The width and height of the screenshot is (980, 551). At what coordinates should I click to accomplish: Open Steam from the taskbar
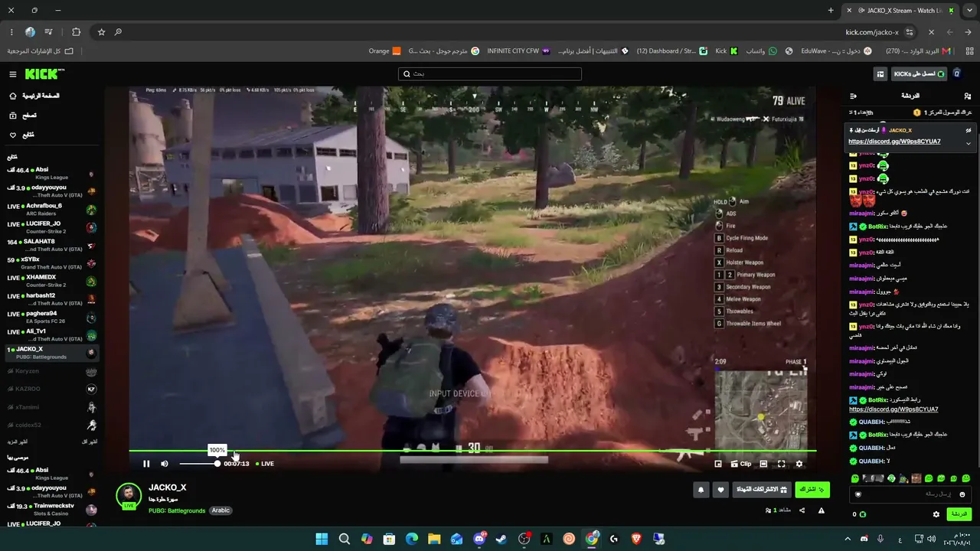501,539
